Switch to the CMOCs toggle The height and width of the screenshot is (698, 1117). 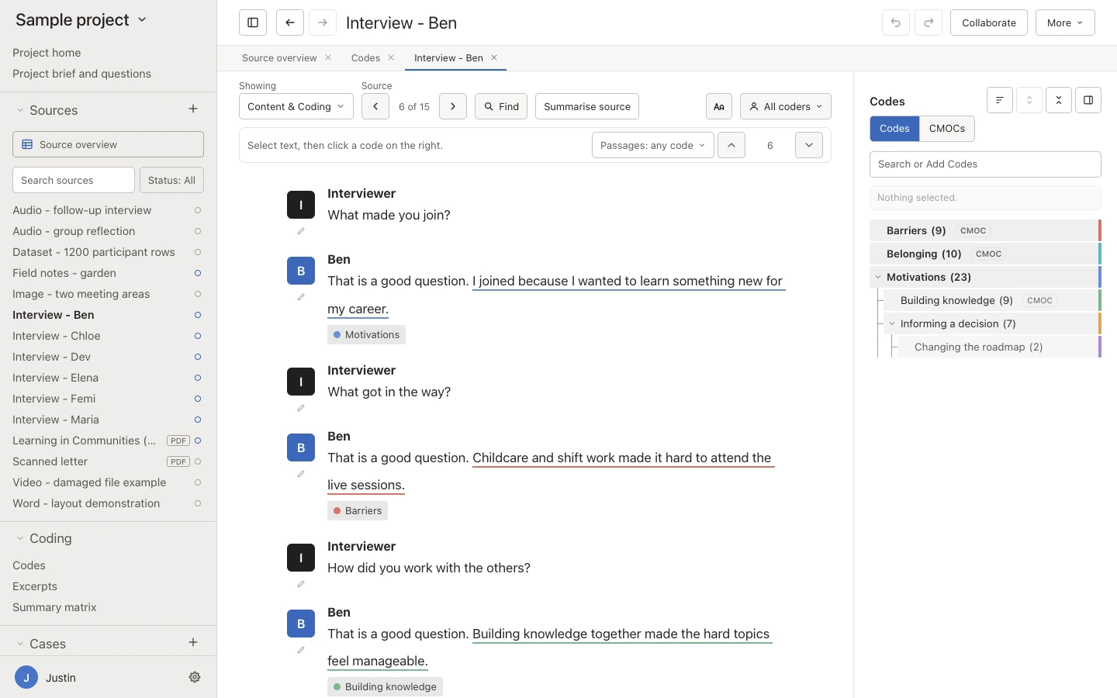click(x=947, y=129)
